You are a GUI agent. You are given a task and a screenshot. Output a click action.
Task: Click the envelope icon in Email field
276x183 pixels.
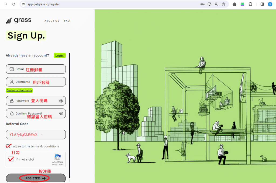pyautogui.click(x=12, y=69)
